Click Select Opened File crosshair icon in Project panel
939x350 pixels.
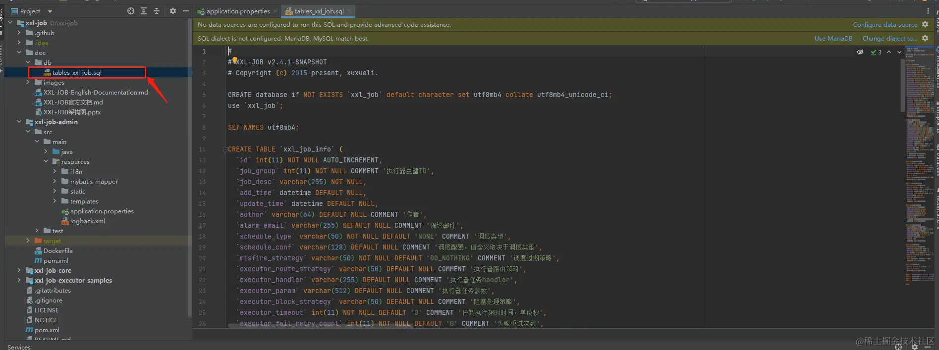(131, 11)
